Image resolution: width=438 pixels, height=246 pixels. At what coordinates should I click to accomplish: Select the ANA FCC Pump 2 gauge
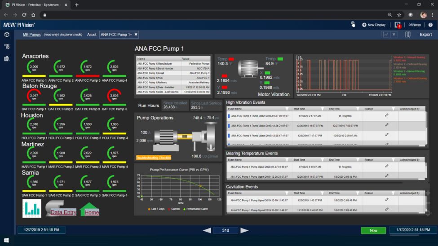coord(61,67)
